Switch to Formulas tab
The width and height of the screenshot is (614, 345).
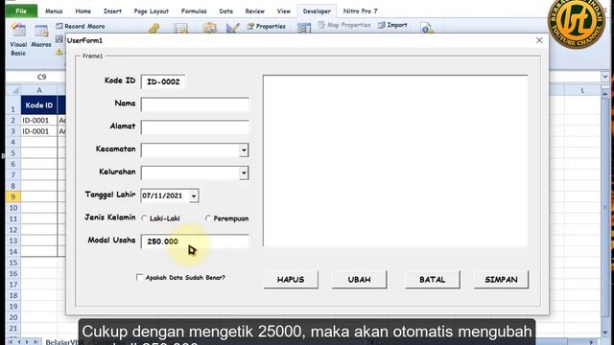pyautogui.click(x=194, y=11)
